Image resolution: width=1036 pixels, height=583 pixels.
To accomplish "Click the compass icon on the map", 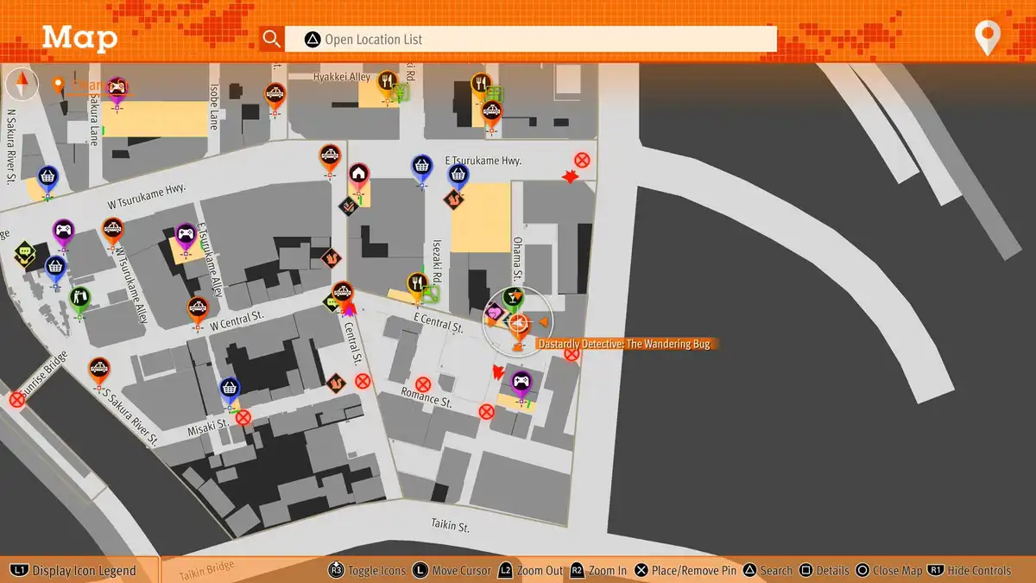I will pyautogui.click(x=22, y=85).
